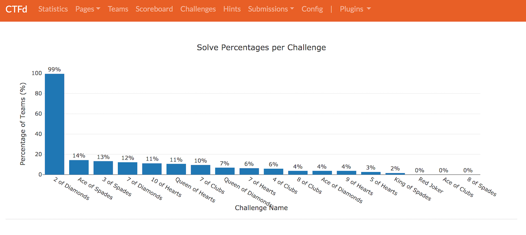Viewport: 526px width, 235px height.
Task: Click the Ace of Spades bar
Action: (79, 167)
